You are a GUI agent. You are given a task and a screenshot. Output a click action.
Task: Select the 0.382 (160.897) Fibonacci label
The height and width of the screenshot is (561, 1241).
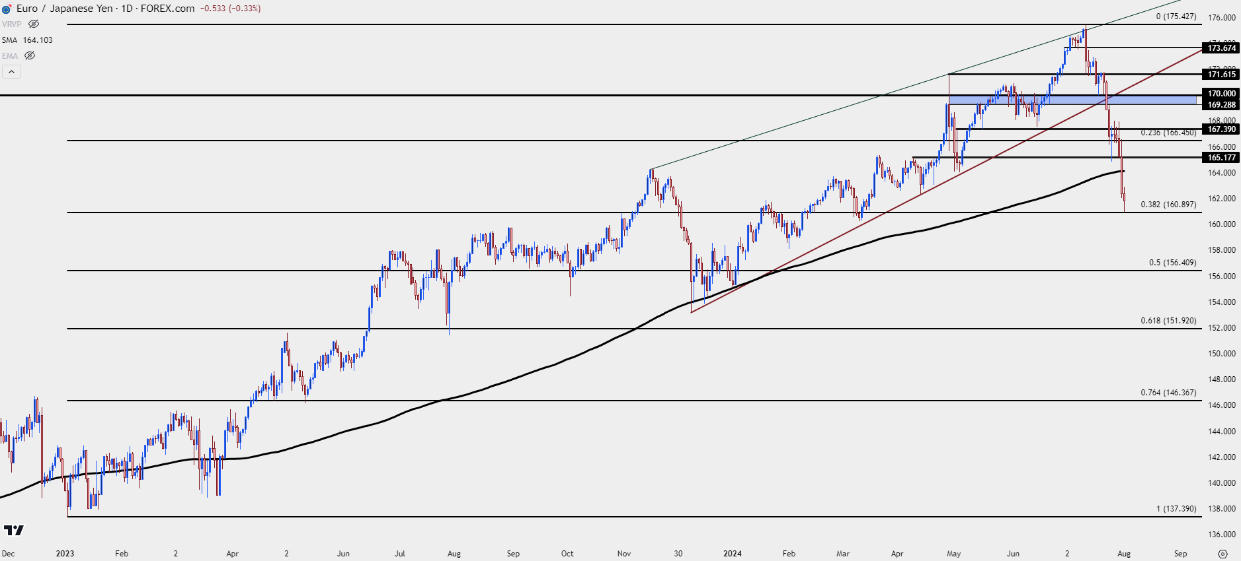[1168, 205]
